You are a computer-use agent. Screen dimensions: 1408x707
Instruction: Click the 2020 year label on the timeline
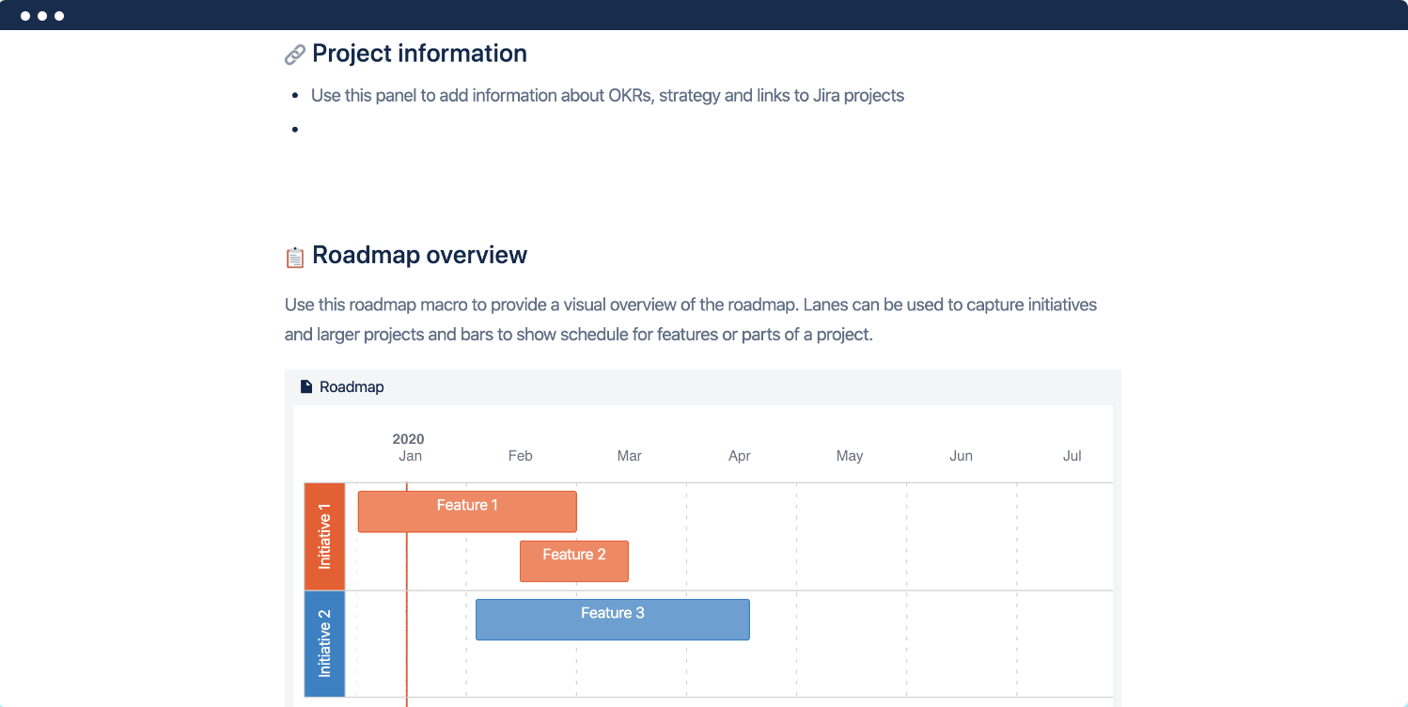pyautogui.click(x=408, y=438)
